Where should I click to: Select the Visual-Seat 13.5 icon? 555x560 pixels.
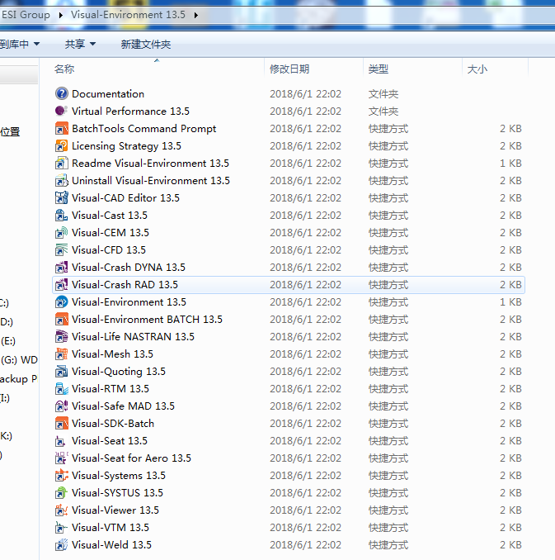61,441
